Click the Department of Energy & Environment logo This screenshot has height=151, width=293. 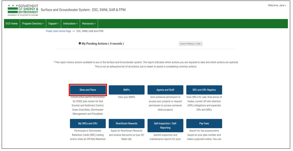pos(23,10)
